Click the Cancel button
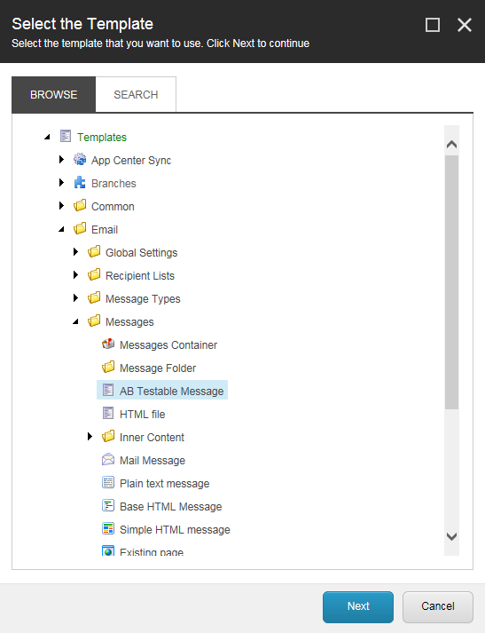This screenshot has height=633, width=485. (x=438, y=606)
